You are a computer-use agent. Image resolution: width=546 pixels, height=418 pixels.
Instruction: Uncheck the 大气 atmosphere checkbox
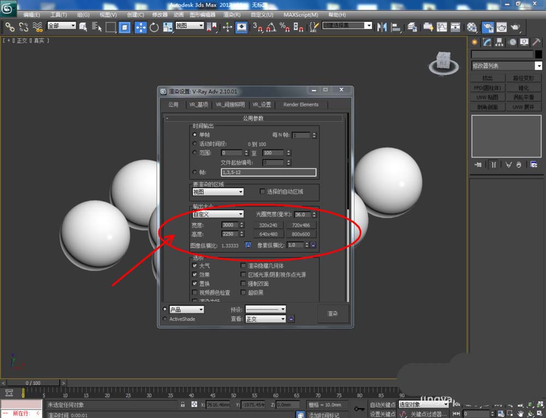click(x=195, y=266)
